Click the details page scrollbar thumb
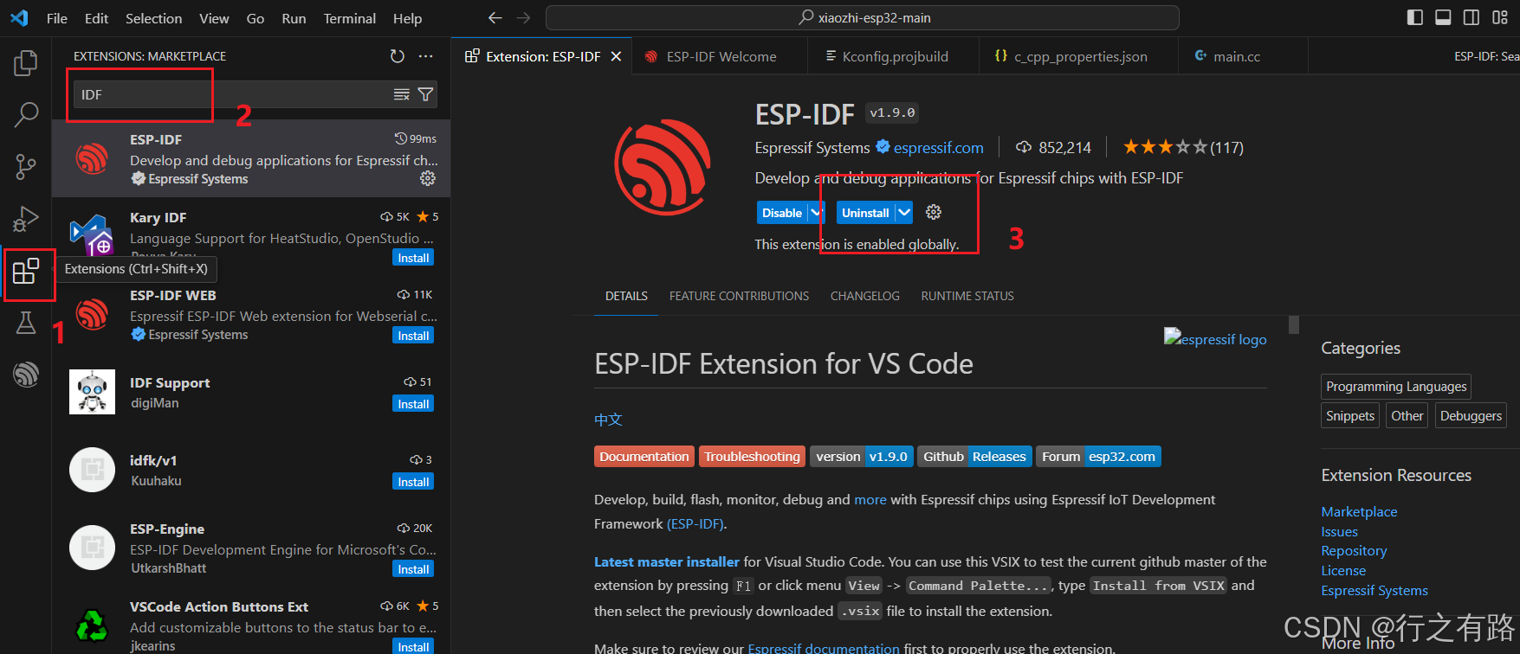This screenshot has width=1520, height=654. coord(1294,324)
